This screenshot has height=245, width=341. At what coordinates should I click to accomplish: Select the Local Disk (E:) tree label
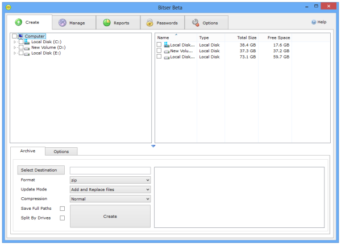46,53
